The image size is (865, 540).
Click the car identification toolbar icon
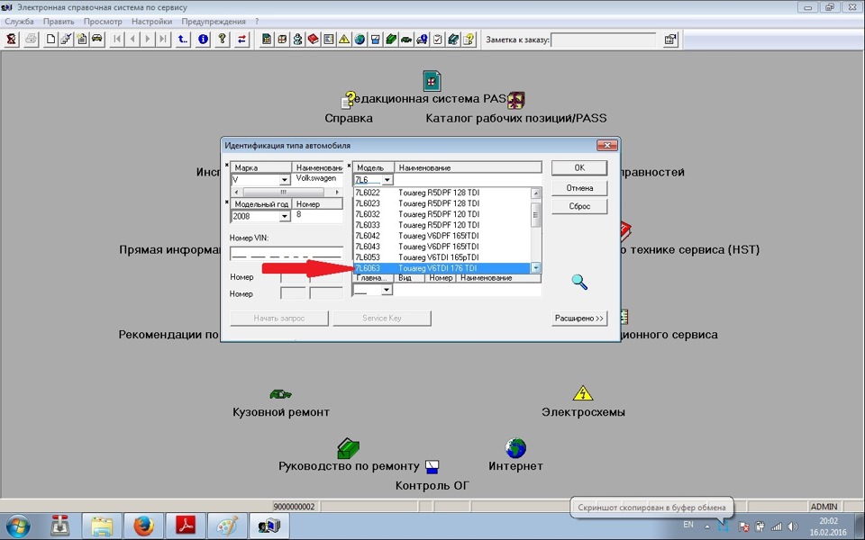[x=97, y=39]
